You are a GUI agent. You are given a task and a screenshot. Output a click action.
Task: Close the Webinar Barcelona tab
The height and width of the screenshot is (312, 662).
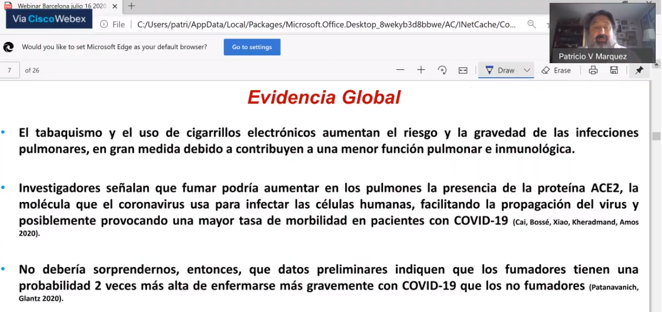(x=115, y=6)
